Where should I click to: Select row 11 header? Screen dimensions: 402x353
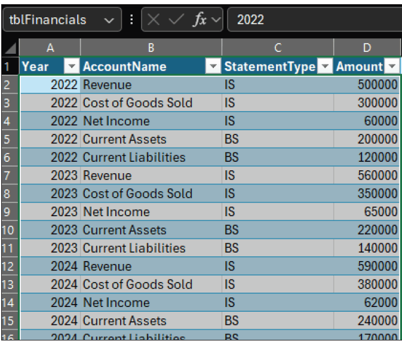point(10,248)
